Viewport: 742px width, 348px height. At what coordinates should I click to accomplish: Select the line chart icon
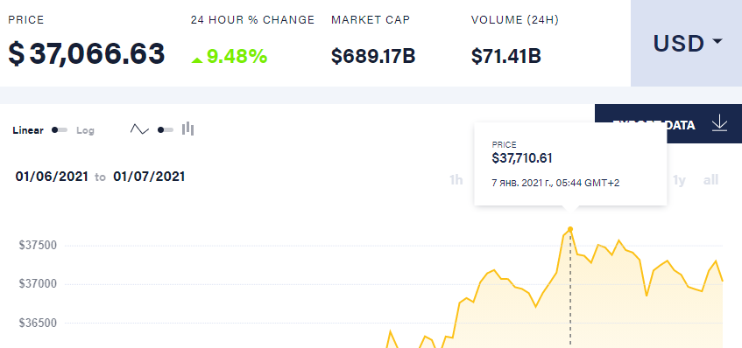tap(139, 129)
